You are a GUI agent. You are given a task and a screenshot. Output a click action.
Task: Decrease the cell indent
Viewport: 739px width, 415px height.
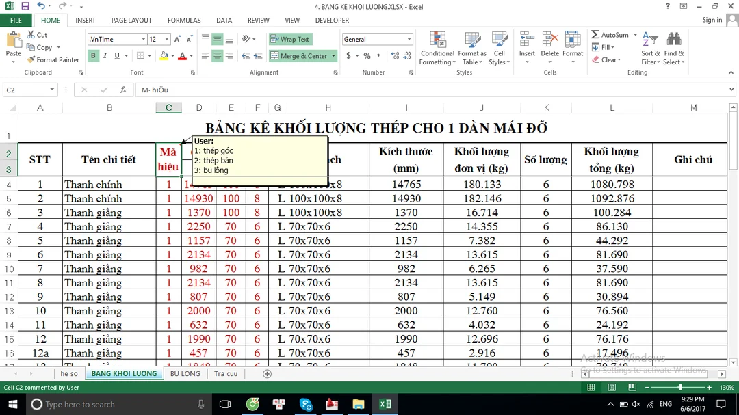246,55
